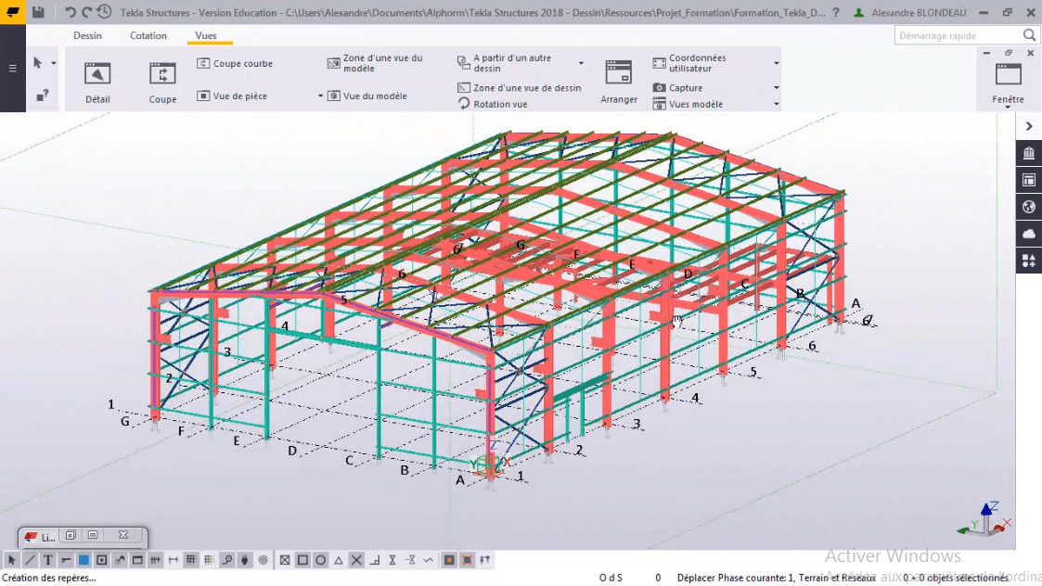Toggle the circle snap option near the toolbar center
1042x586 pixels.
320,559
